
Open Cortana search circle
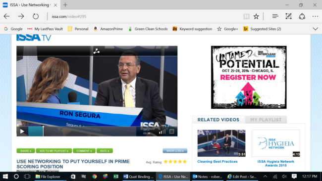[16, 177]
